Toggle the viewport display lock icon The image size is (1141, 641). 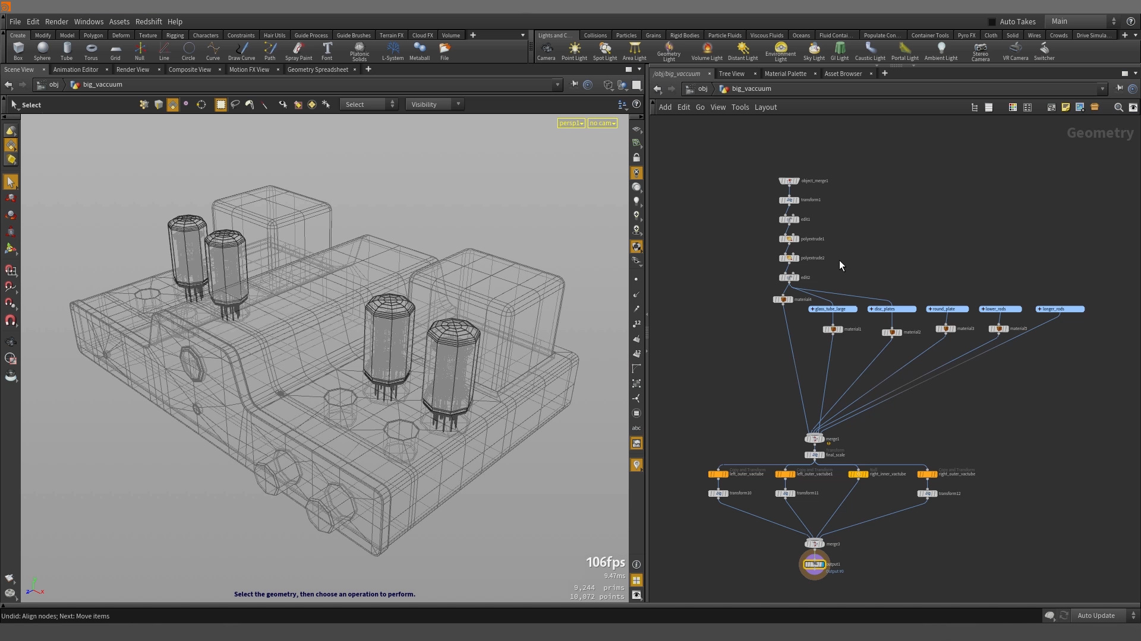coord(636,158)
